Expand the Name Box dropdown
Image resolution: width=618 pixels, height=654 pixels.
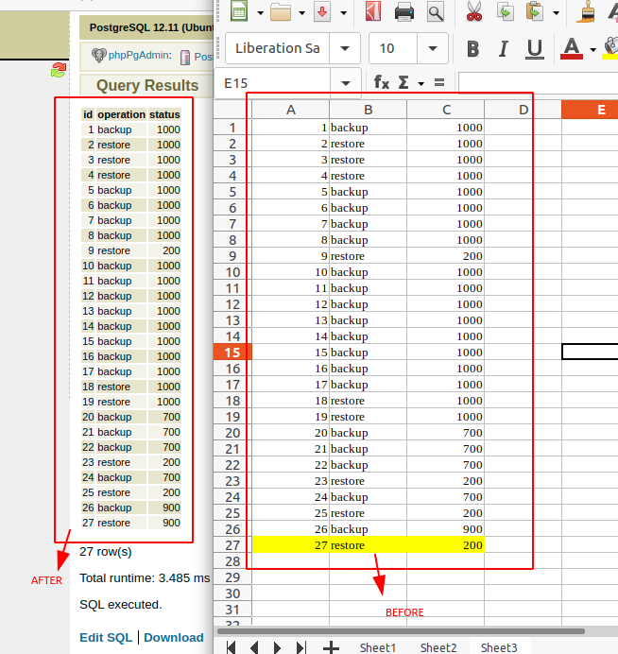[345, 83]
